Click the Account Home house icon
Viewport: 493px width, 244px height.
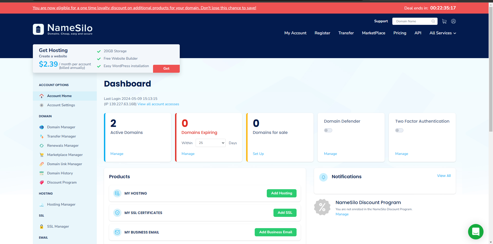coord(42,96)
